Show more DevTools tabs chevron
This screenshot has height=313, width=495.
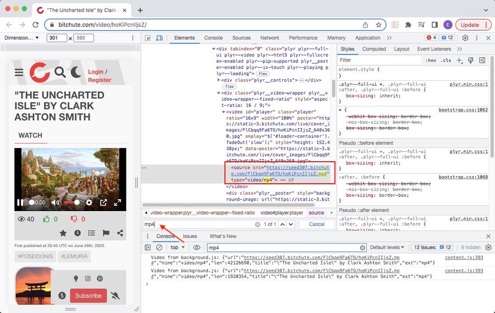[389, 38]
